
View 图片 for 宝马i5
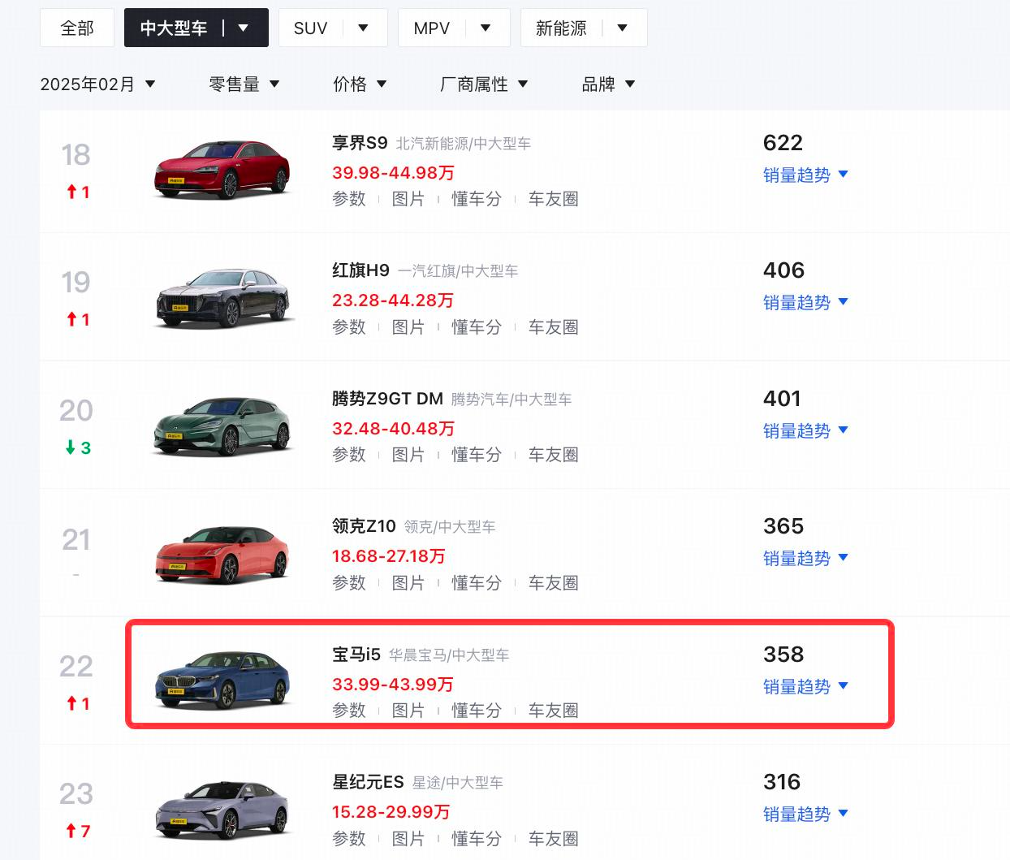coord(408,711)
